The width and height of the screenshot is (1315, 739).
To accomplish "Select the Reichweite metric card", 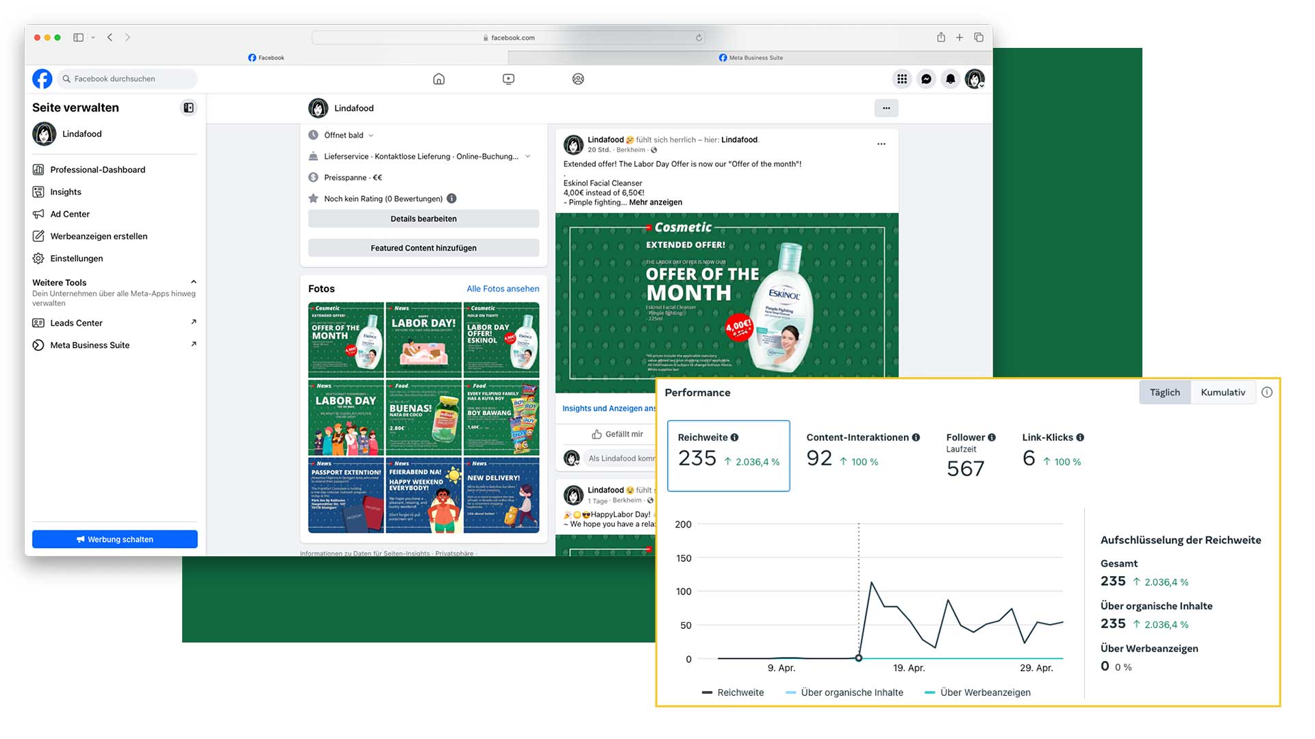I will tap(729, 456).
